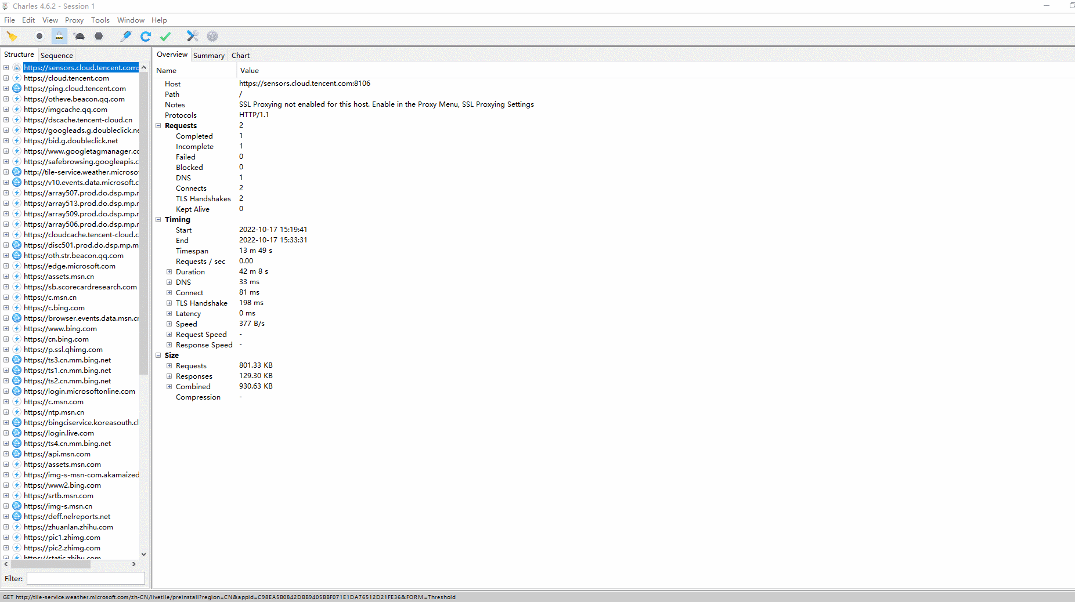This screenshot has height=602, width=1075.
Task: Switch to the Structure tab
Action: pyautogui.click(x=19, y=55)
